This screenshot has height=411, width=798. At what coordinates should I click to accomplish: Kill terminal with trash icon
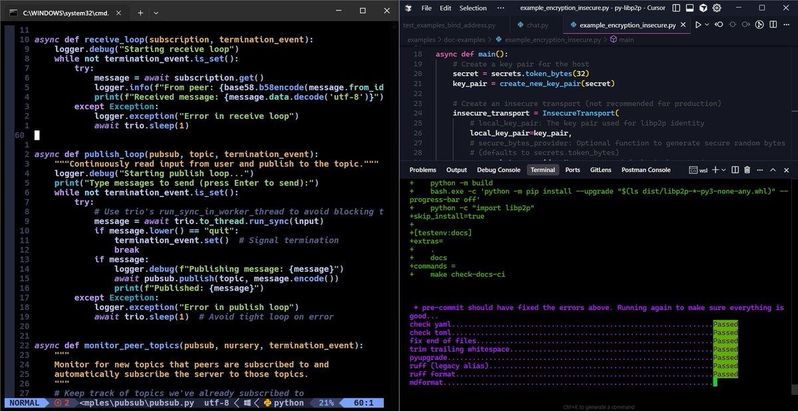click(x=747, y=170)
